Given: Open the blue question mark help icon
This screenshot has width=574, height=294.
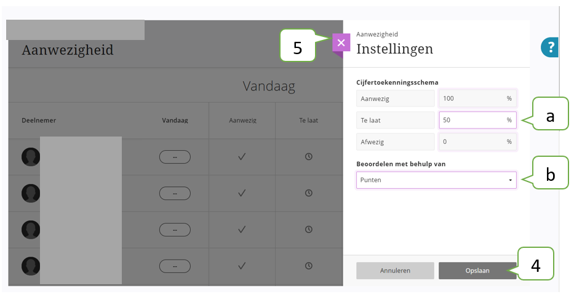Looking at the screenshot, I should [x=549, y=47].
